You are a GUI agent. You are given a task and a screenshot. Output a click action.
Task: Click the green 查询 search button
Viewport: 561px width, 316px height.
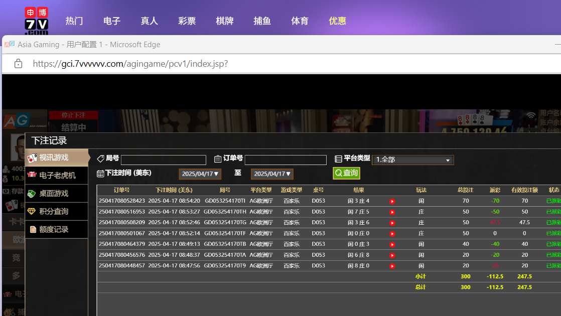pos(346,173)
